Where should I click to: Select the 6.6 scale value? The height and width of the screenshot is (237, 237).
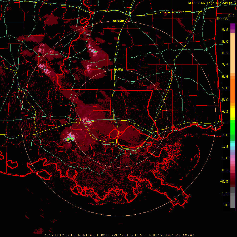click(x=225, y=76)
